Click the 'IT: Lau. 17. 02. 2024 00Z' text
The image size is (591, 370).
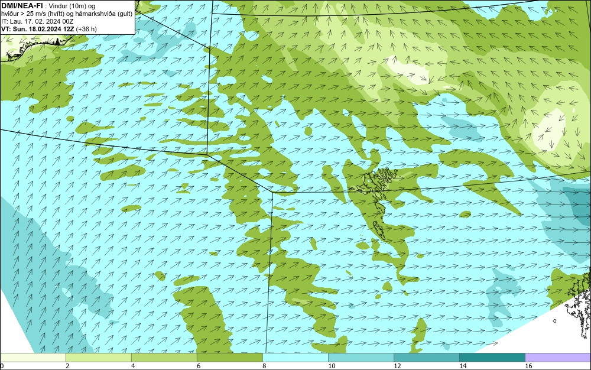37,21
